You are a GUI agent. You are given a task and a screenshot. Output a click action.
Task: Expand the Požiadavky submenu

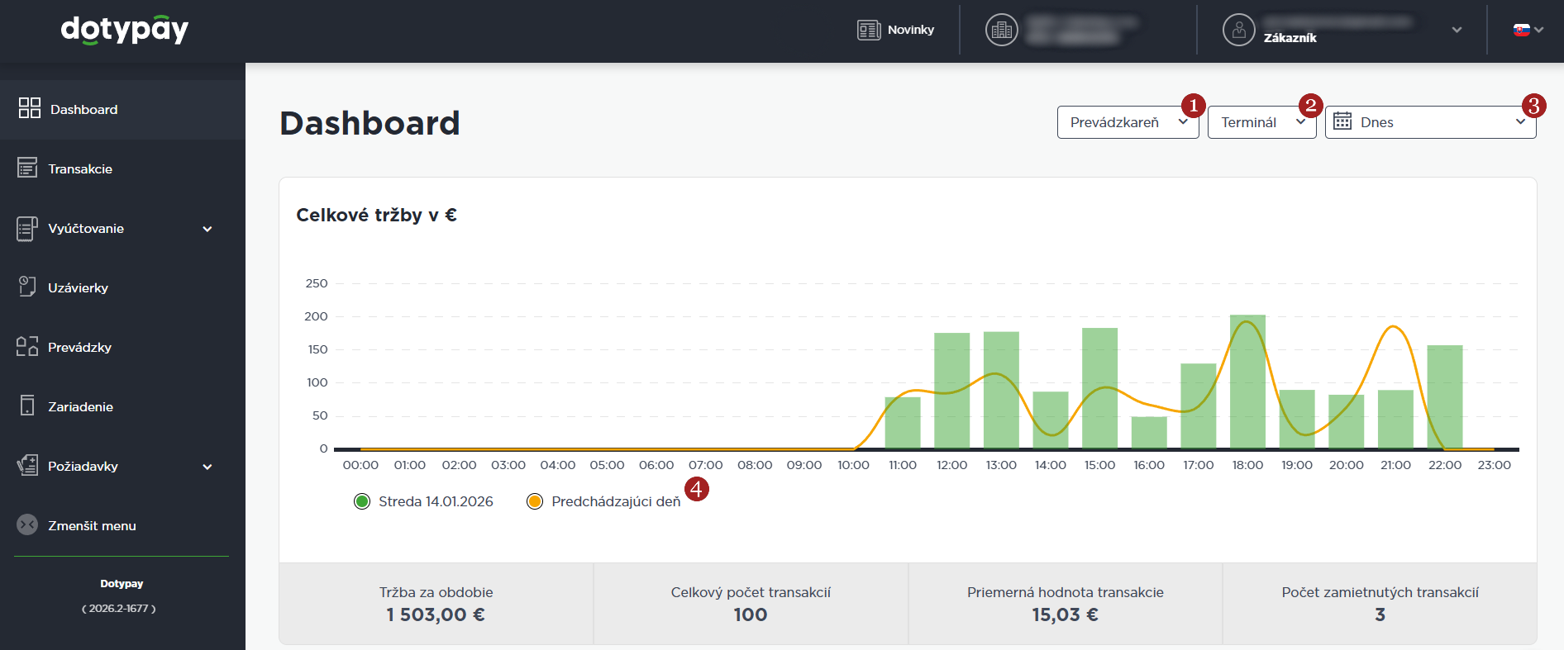pyautogui.click(x=207, y=467)
